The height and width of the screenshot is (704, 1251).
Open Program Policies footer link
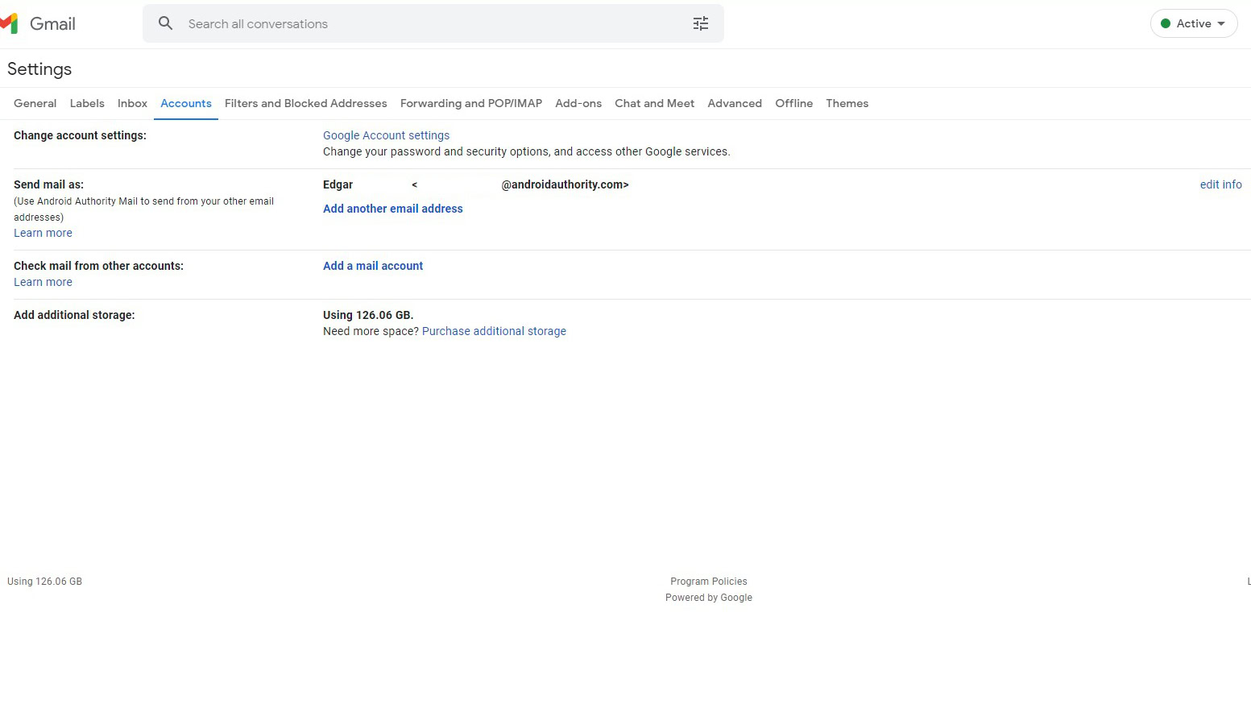coord(709,582)
